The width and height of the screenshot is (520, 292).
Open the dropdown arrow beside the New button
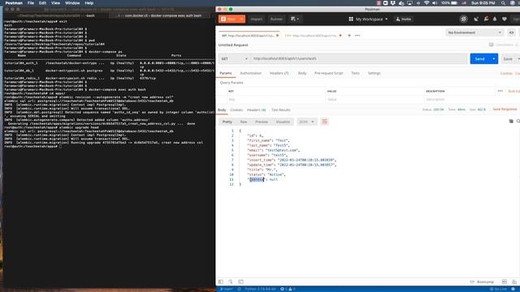(x=242, y=19)
